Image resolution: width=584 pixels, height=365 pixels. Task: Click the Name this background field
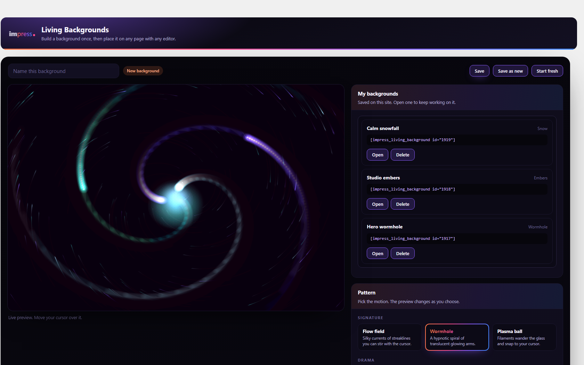pos(64,71)
